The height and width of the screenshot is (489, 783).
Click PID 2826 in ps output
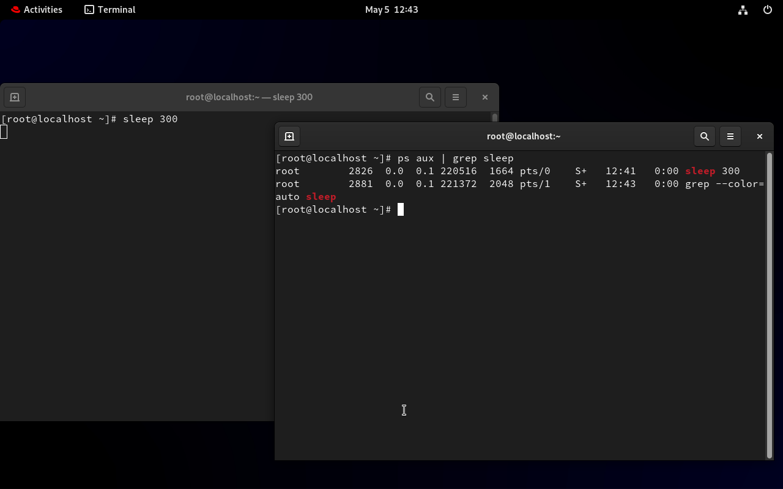(360, 171)
